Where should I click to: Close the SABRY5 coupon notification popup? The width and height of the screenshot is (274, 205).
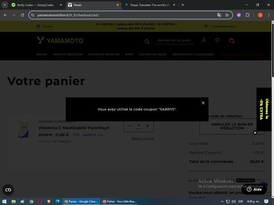click(x=203, y=103)
